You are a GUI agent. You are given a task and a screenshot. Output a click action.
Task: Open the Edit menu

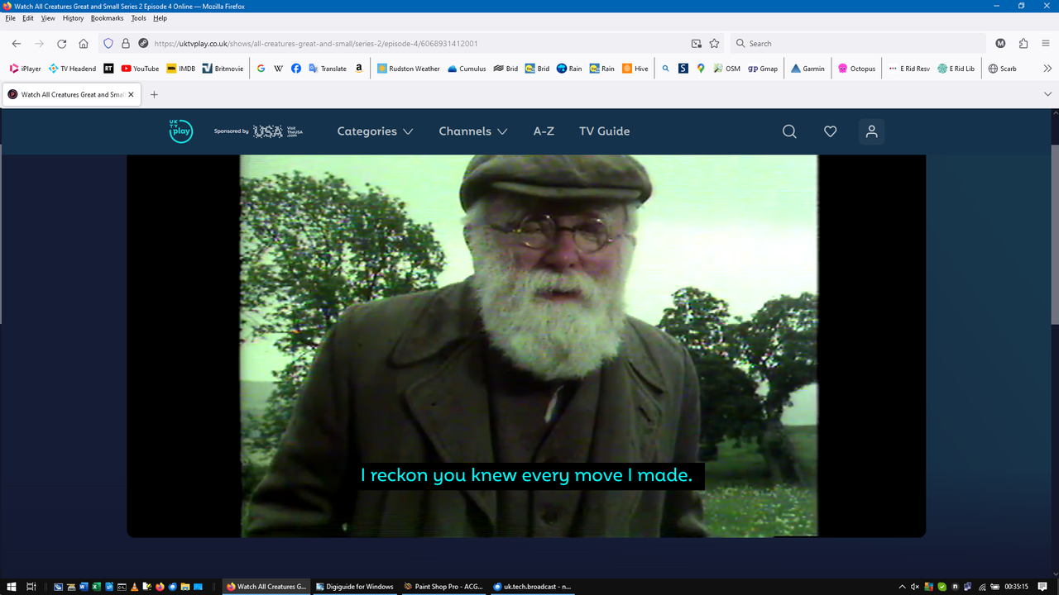click(x=28, y=18)
